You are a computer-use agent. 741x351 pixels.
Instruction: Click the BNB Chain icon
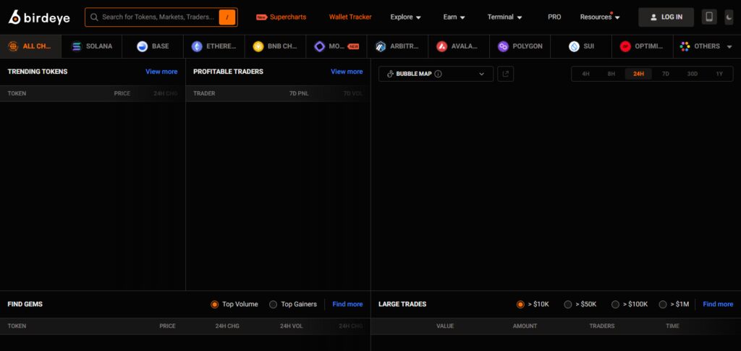click(x=258, y=46)
